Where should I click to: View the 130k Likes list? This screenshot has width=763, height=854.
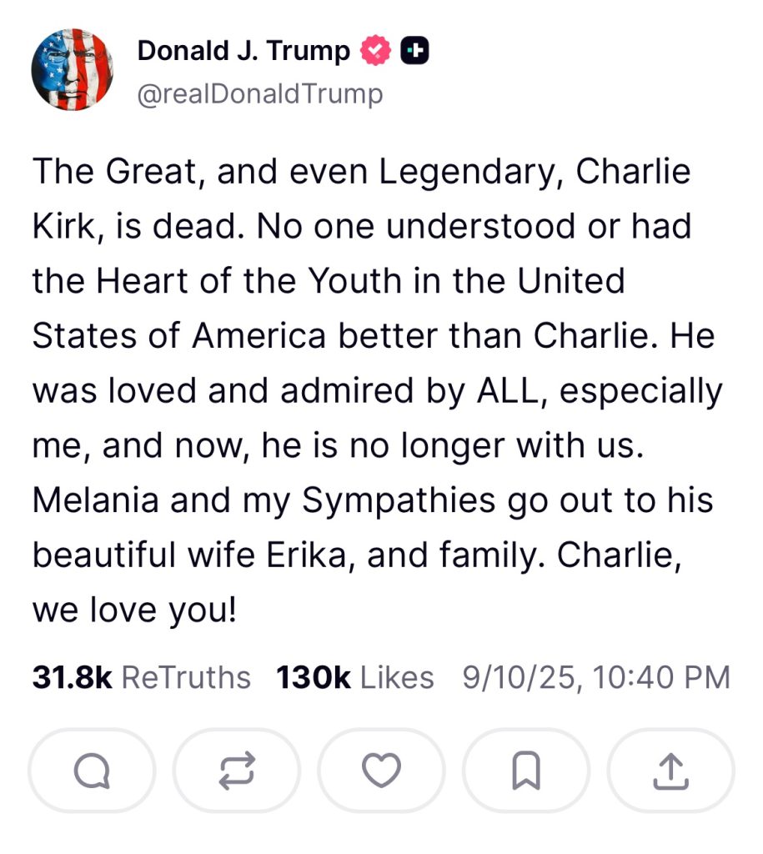(354, 677)
